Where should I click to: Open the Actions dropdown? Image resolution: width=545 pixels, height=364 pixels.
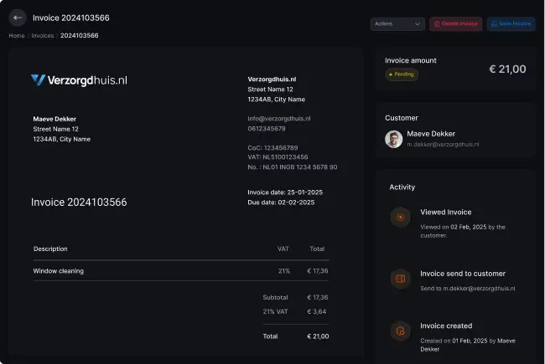pyautogui.click(x=397, y=24)
